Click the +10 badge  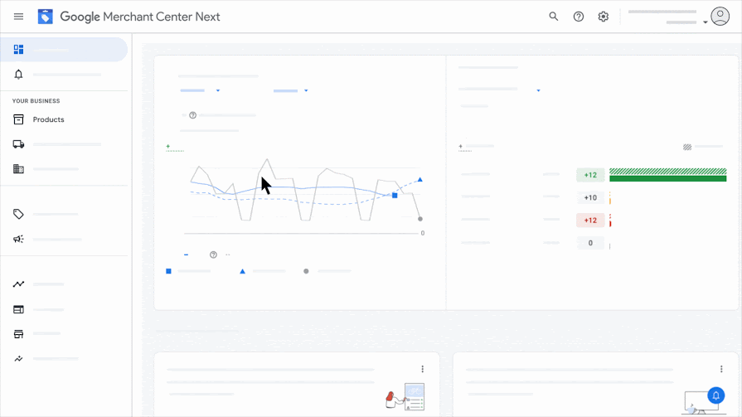coord(590,198)
